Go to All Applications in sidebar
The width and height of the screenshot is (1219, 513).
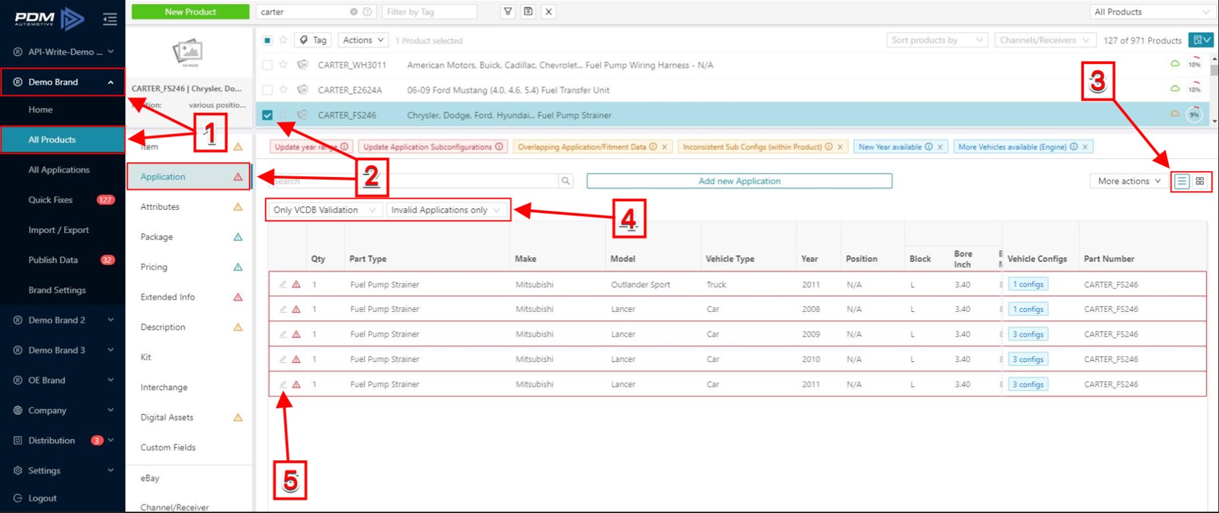click(x=59, y=170)
